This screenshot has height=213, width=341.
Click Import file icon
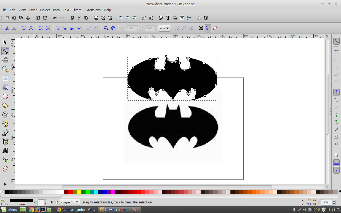tap(38, 18)
